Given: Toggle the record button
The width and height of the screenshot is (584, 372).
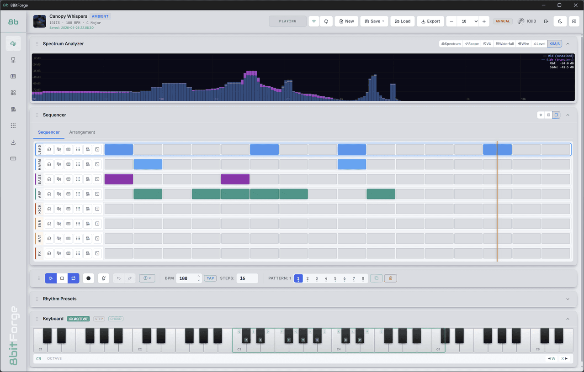Looking at the screenshot, I should point(89,278).
